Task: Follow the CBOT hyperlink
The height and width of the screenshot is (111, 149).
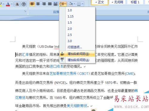Action: [x=84, y=74]
